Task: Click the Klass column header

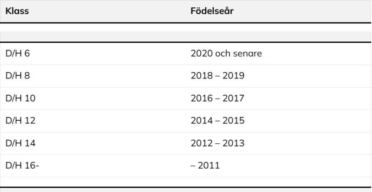Action: pos(17,11)
